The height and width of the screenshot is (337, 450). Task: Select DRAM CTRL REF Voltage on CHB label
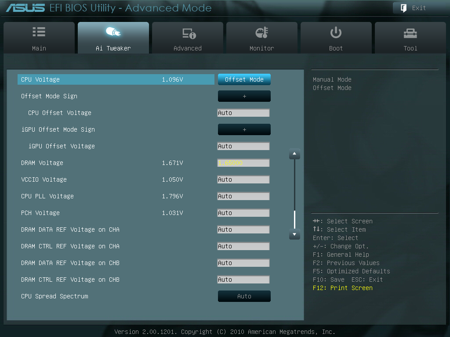70,280
